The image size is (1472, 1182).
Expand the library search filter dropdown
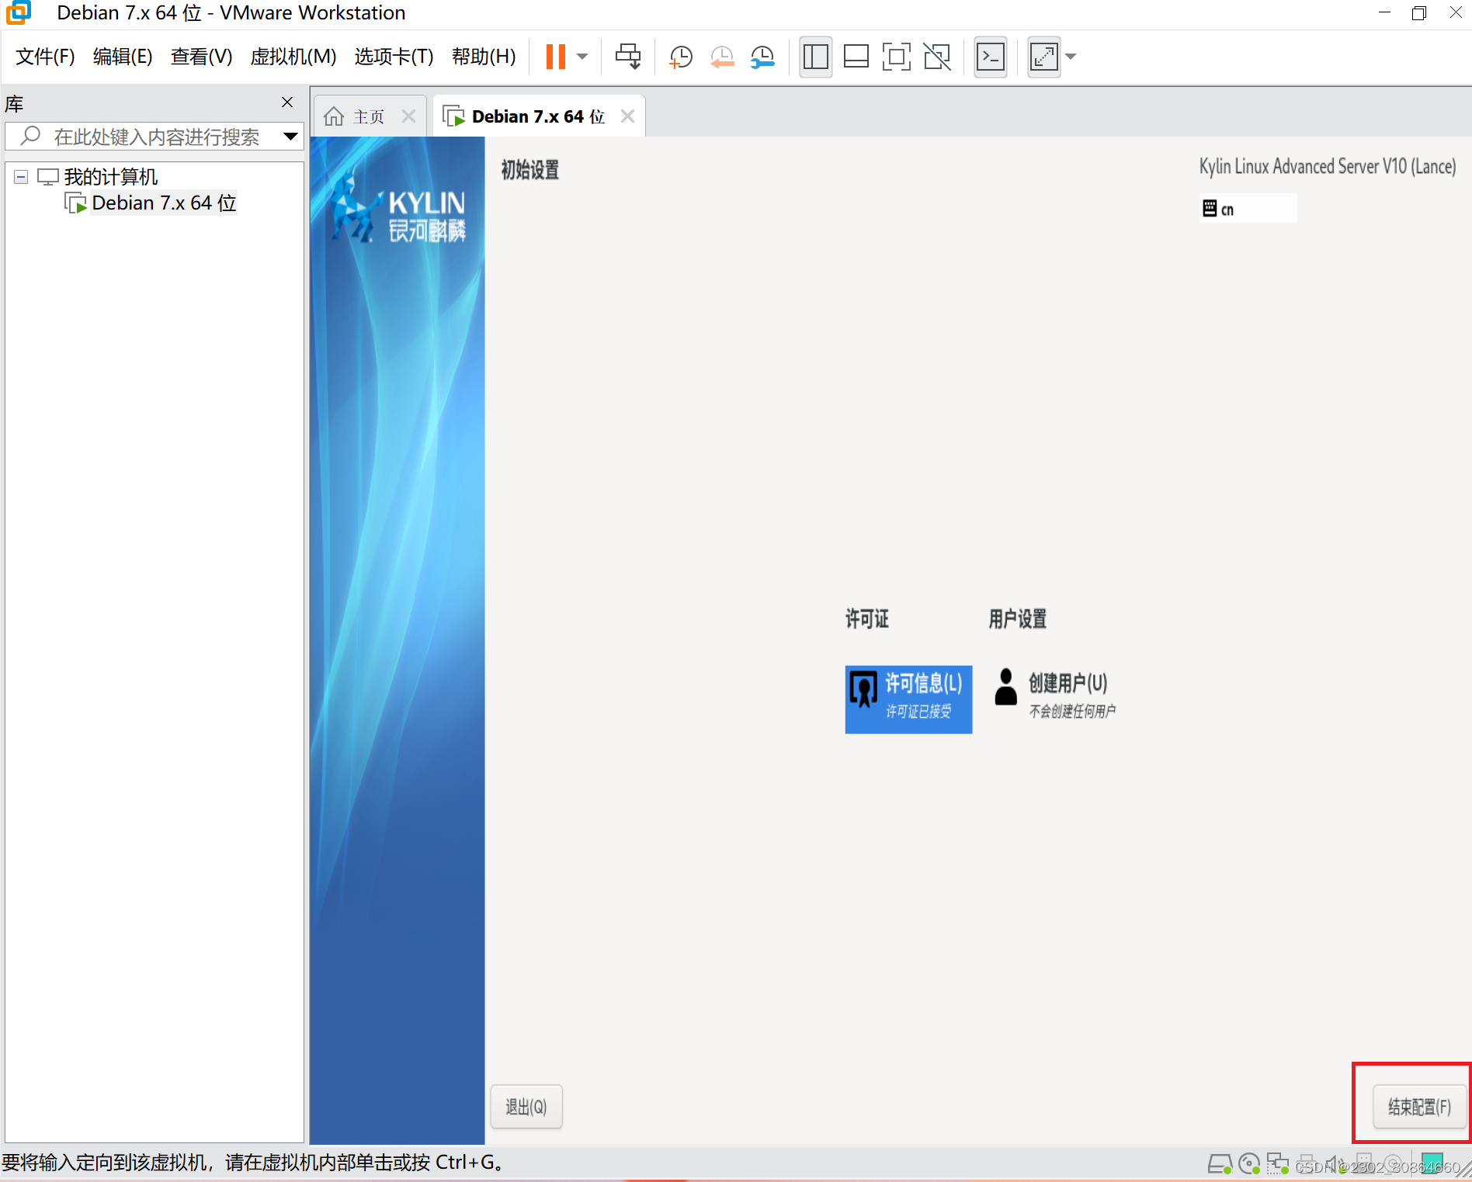click(290, 137)
